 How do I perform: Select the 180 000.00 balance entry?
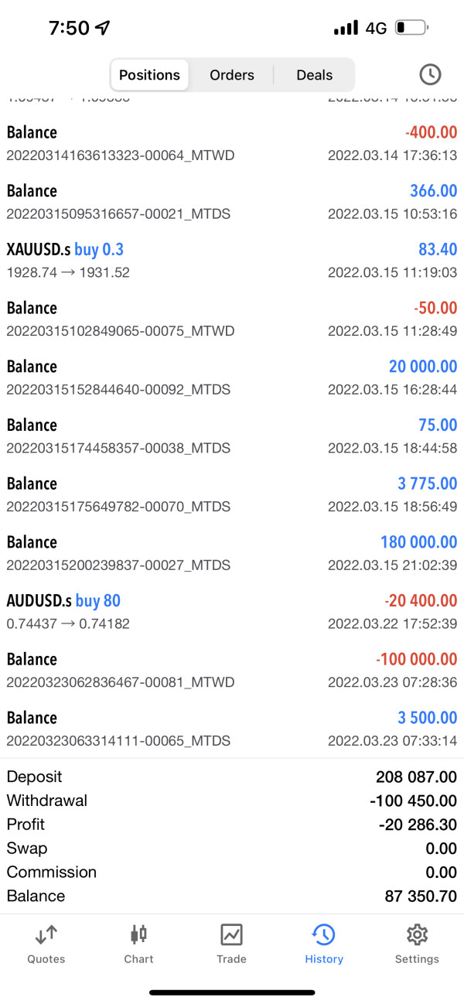[x=232, y=552]
